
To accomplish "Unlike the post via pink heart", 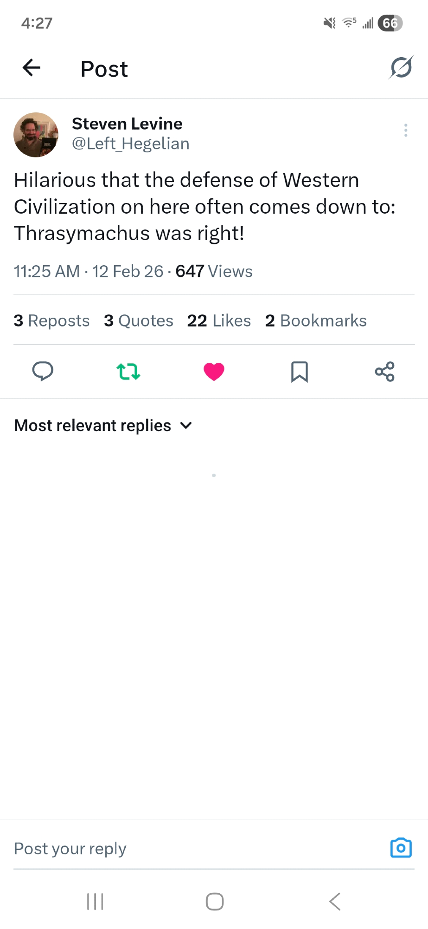I will click(214, 372).
